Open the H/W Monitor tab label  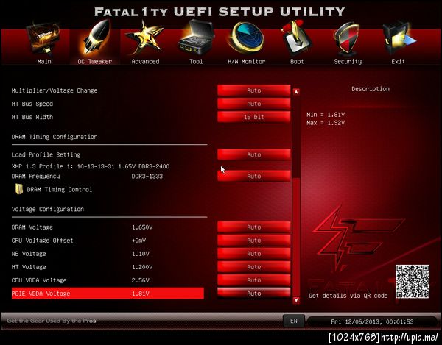(246, 61)
